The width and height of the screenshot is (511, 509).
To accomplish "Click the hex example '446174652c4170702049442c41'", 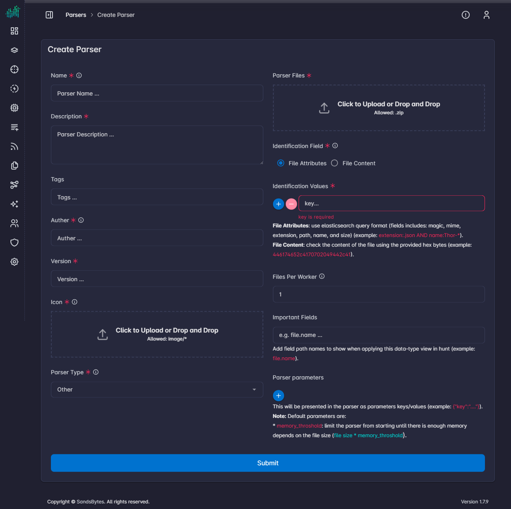I will (x=312, y=255).
